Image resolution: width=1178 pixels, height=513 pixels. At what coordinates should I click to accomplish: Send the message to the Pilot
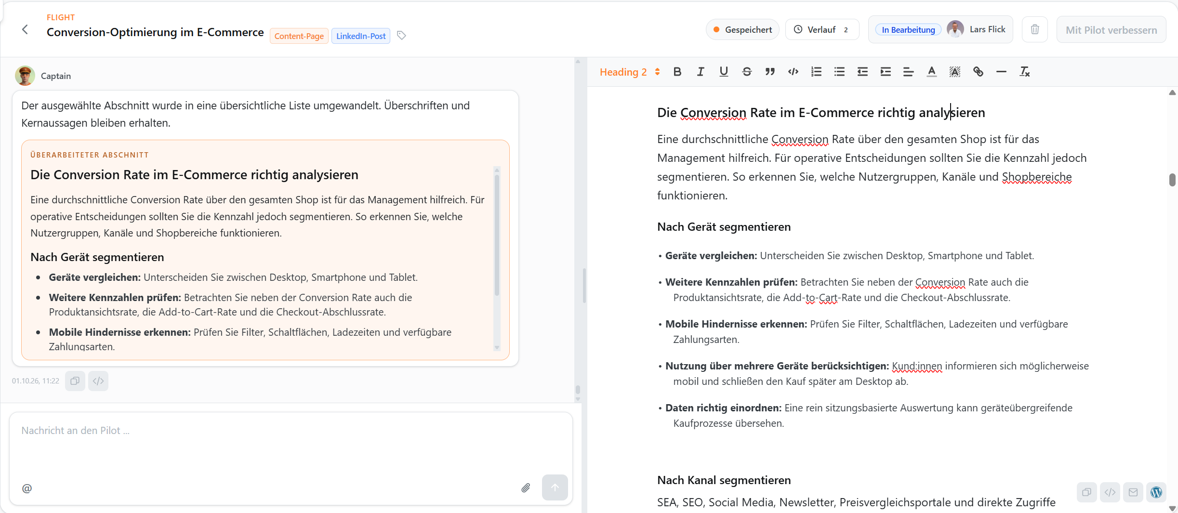click(x=555, y=487)
